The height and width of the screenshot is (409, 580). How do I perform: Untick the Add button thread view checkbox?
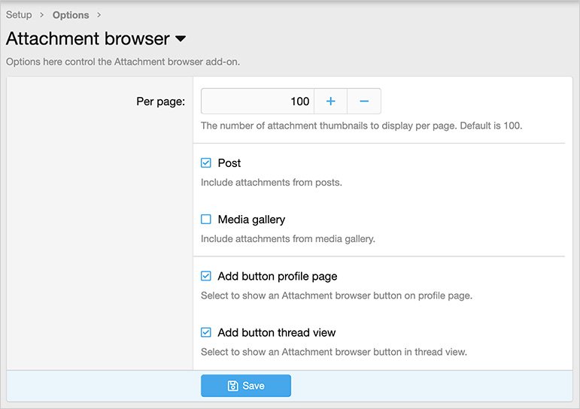pos(206,332)
